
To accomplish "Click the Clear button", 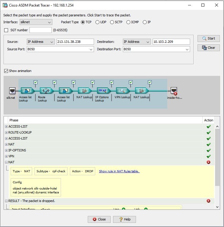I will pos(209,48).
